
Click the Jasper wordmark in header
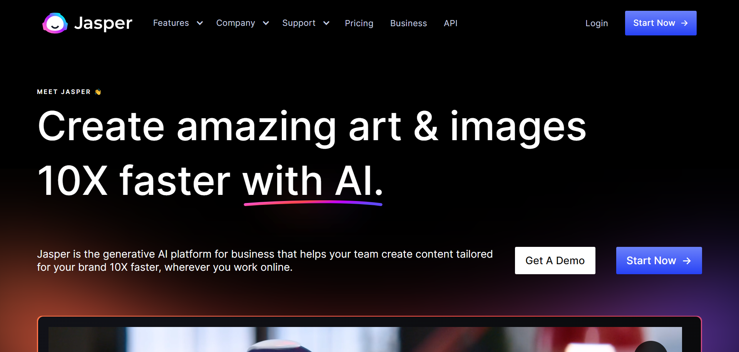coord(103,23)
